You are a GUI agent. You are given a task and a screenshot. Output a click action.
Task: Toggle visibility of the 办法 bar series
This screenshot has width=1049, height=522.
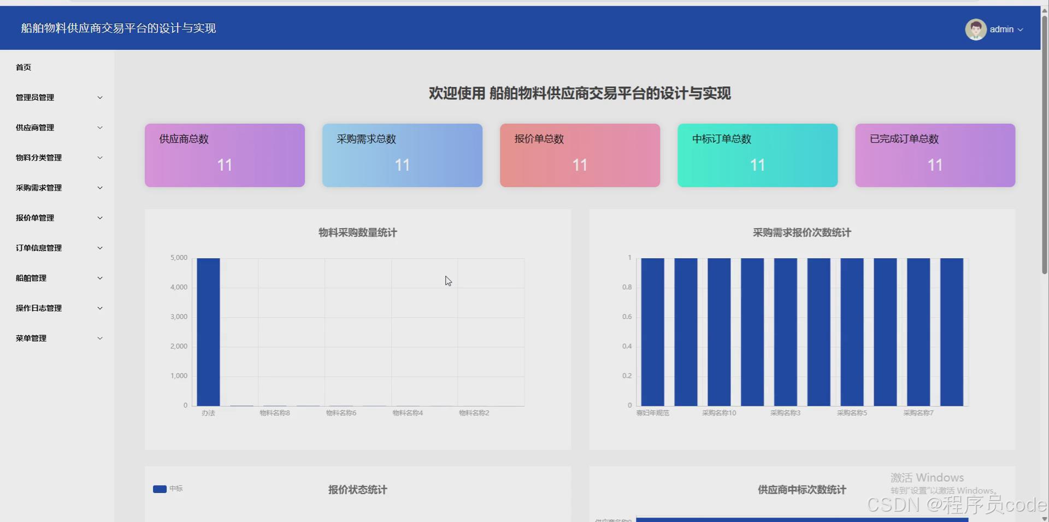pyautogui.click(x=209, y=413)
